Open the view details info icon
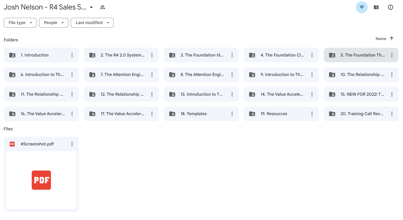 [x=390, y=7]
